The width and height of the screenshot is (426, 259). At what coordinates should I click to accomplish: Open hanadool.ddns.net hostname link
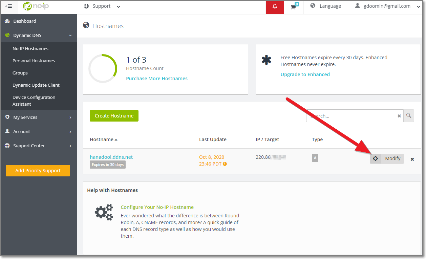coord(111,157)
